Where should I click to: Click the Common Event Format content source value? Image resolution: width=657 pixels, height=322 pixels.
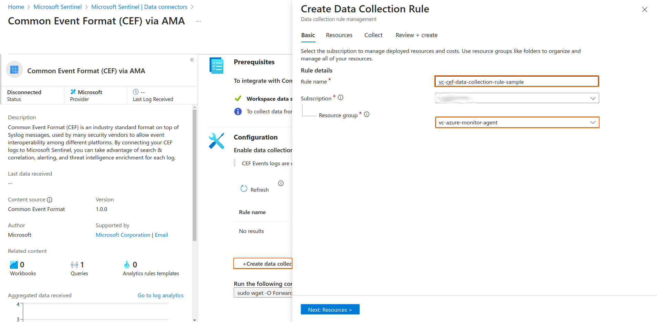[x=36, y=209]
